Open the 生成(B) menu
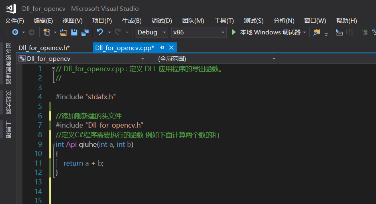Screen dimensions: 376x204 tap(132, 21)
